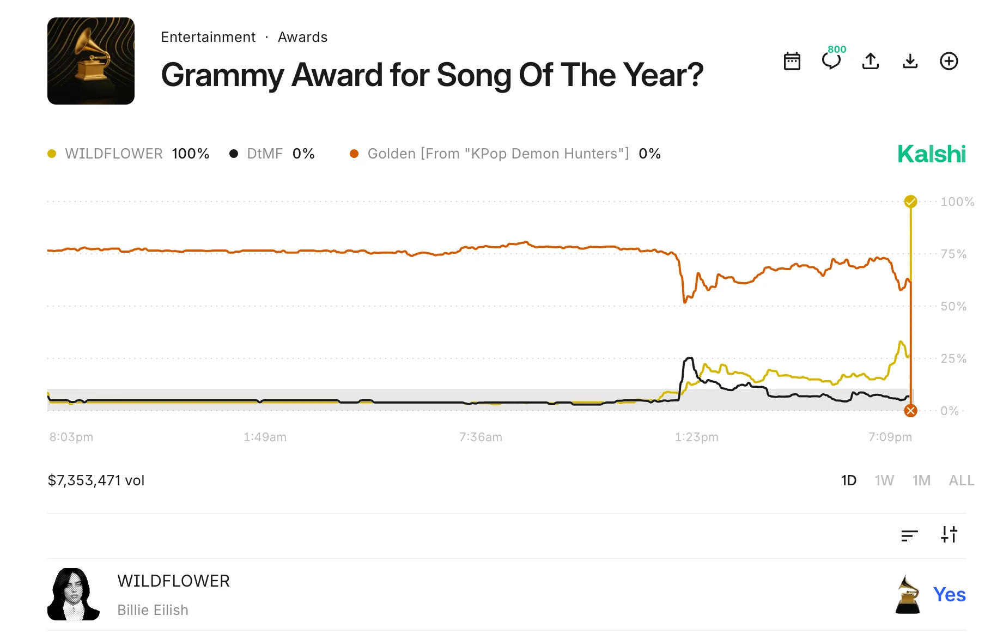Toggle the Golden KPop Demon Hunters series

(497, 154)
